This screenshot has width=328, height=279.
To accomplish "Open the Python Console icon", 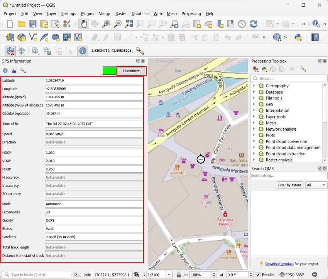I will [x=298, y=37].
